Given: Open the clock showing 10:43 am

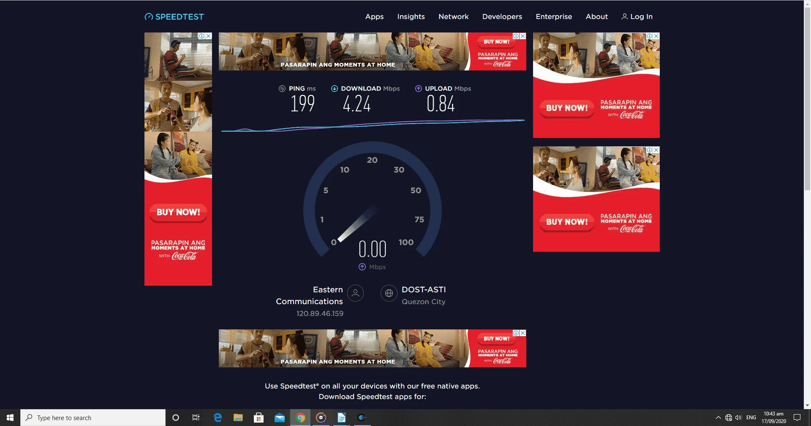Looking at the screenshot, I should pyautogui.click(x=774, y=418).
